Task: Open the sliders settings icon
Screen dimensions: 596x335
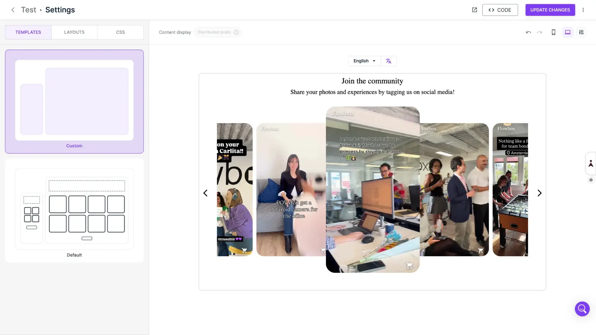Action: (581, 32)
